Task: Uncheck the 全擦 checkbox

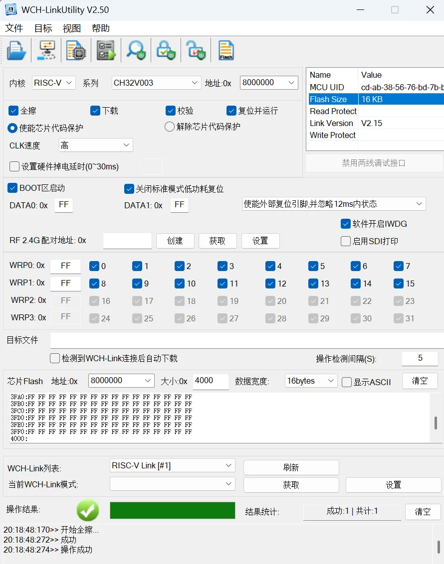Action: coord(13,111)
